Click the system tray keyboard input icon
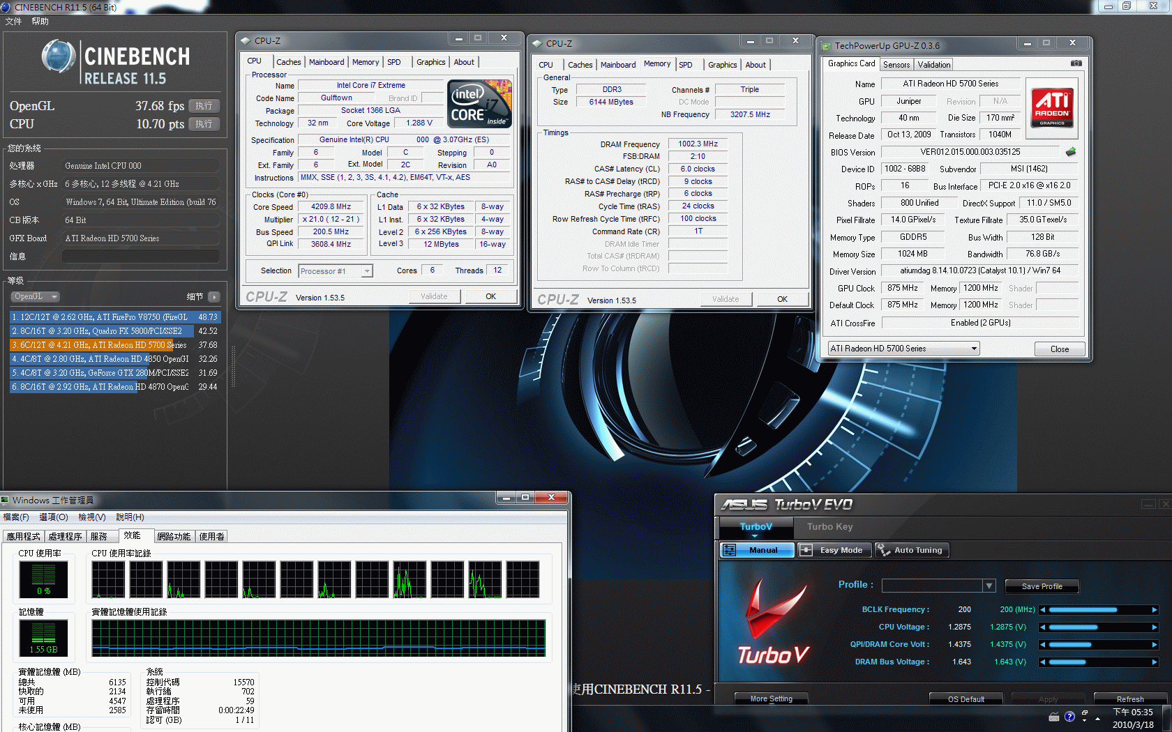The width and height of the screenshot is (1172, 732). pyautogui.click(x=1054, y=717)
